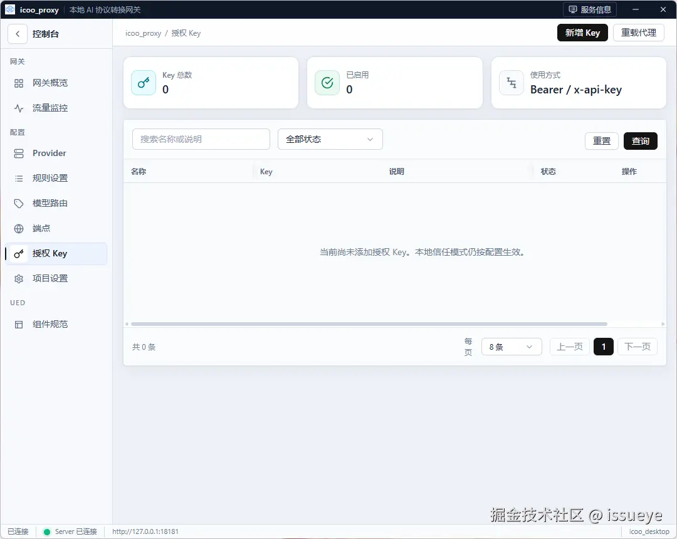The height and width of the screenshot is (539, 677).
Task: Click the icoo_proxy app logo icon
Action: pos(10,9)
